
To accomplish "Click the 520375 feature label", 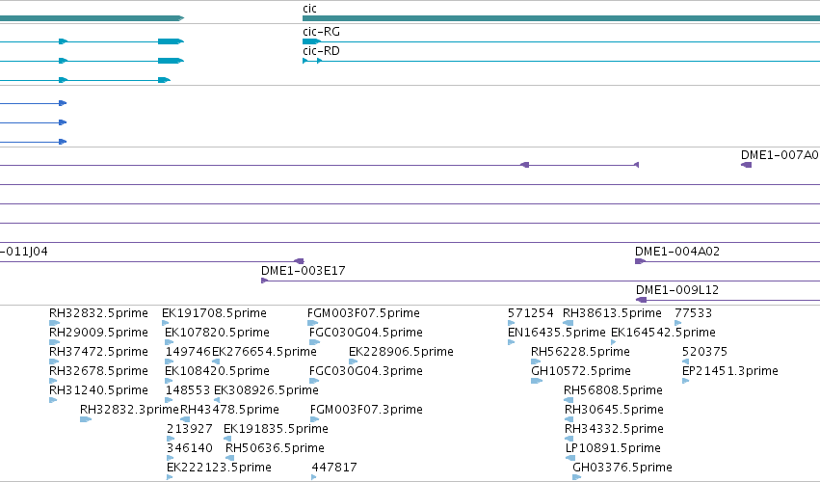I will pyautogui.click(x=705, y=352).
